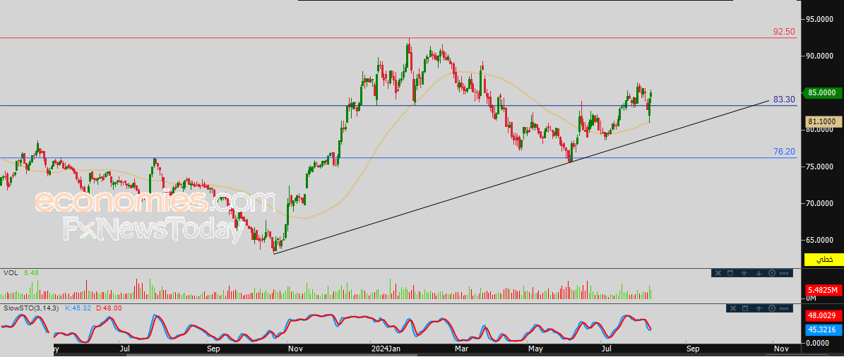Open VOL panel more options menu
The width and height of the screenshot is (844, 357).
click(784, 273)
